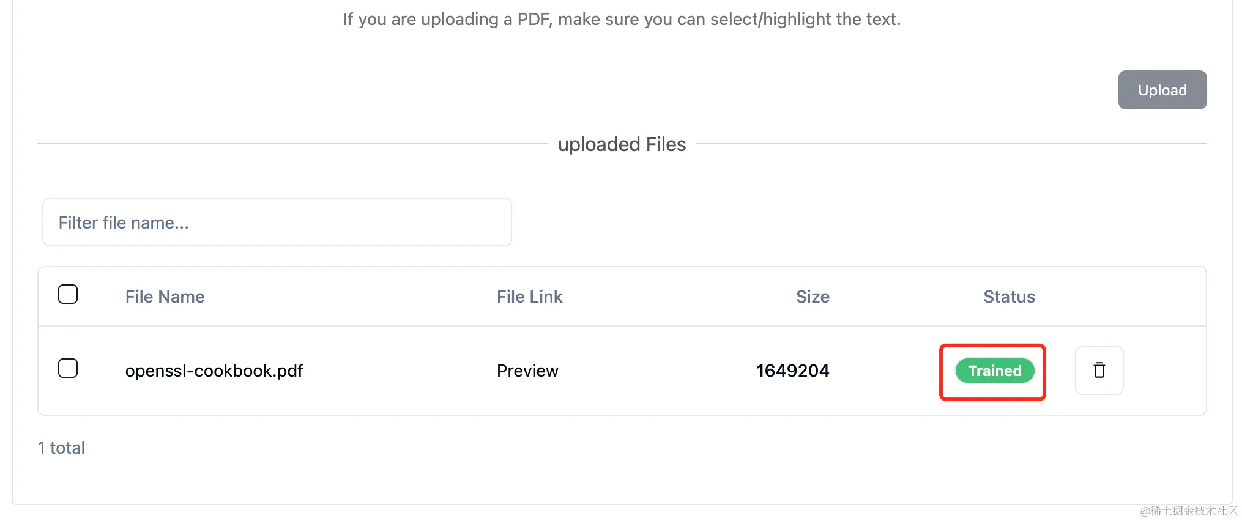Viewport: 1242px width, 521px height.
Task: Click the file size value 1649204
Action: (792, 371)
